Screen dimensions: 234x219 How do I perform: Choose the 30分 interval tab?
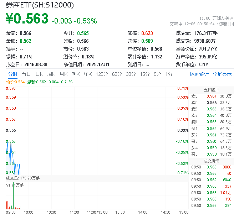[131, 74]
